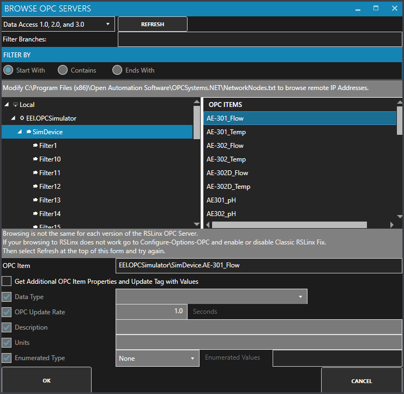Select the Contains filter radio button
Viewport: 404px width, 394px height.
[63, 70]
